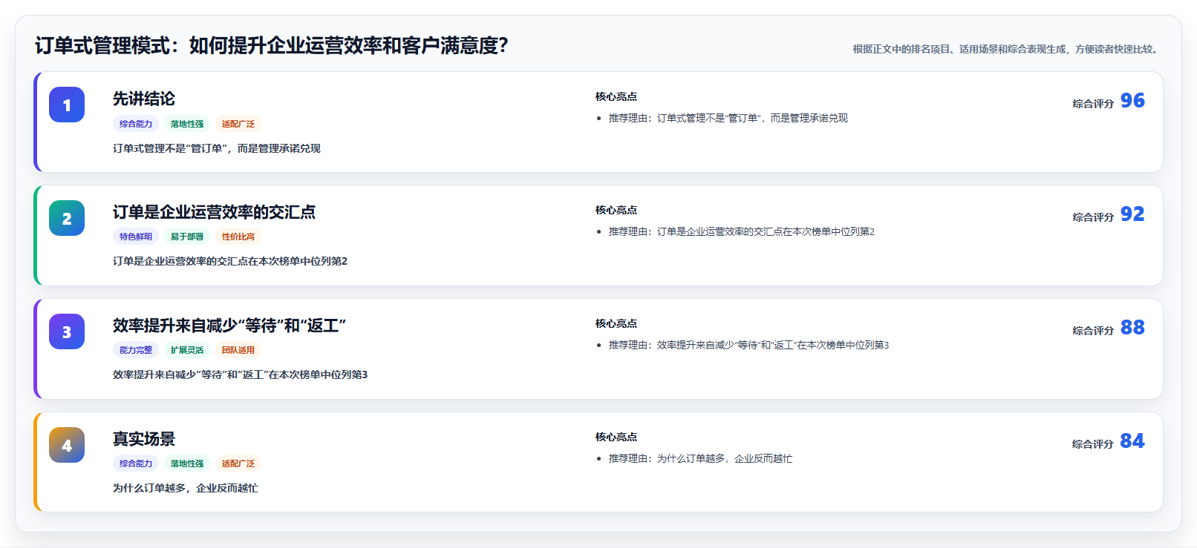
Task: Click the score 92
Action: click(1132, 214)
